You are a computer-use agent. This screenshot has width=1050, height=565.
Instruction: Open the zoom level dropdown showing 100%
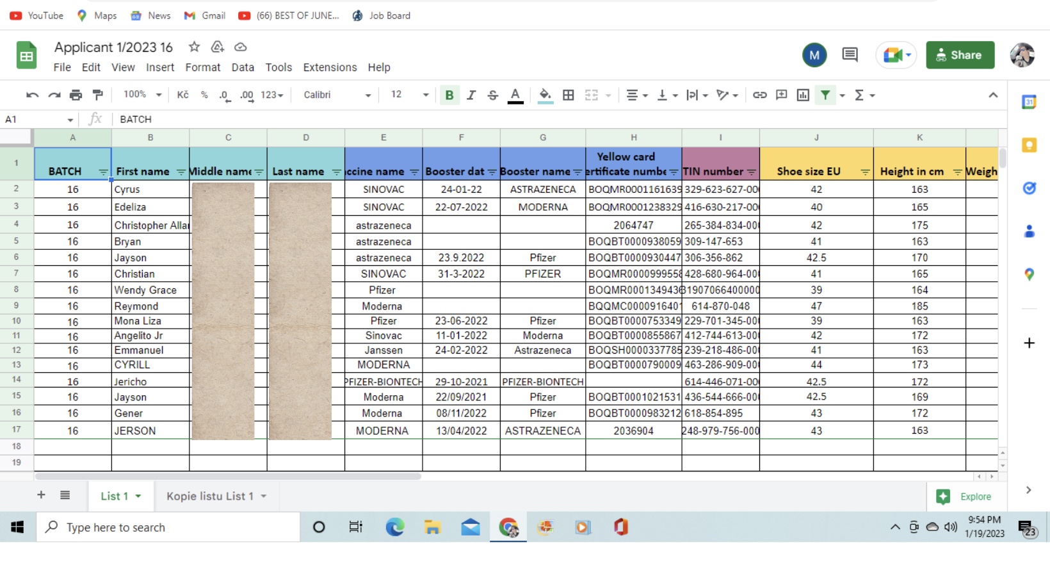click(142, 95)
